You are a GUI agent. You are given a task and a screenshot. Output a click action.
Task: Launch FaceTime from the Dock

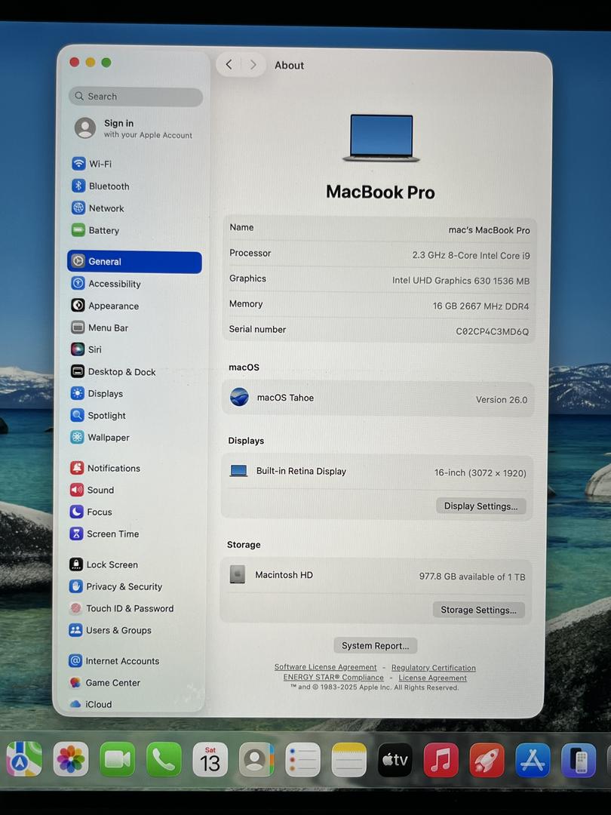[x=117, y=759]
